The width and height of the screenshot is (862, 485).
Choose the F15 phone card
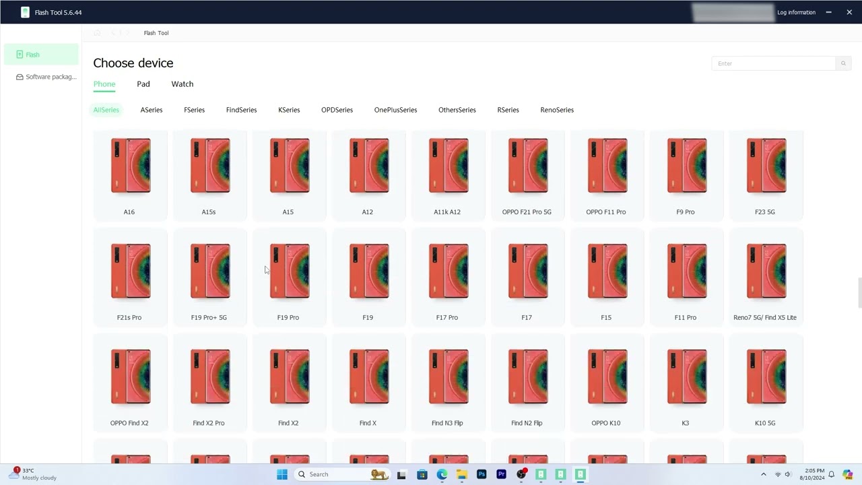(x=607, y=278)
